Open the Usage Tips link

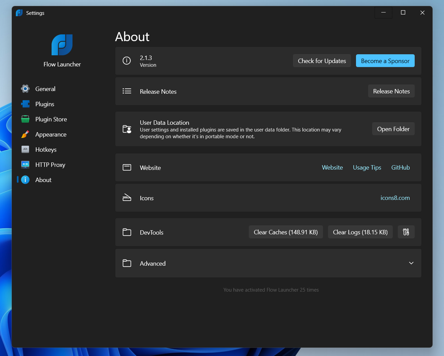(x=367, y=168)
